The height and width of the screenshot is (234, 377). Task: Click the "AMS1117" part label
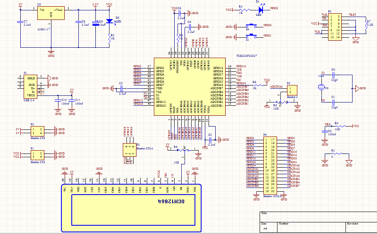tap(44, 29)
